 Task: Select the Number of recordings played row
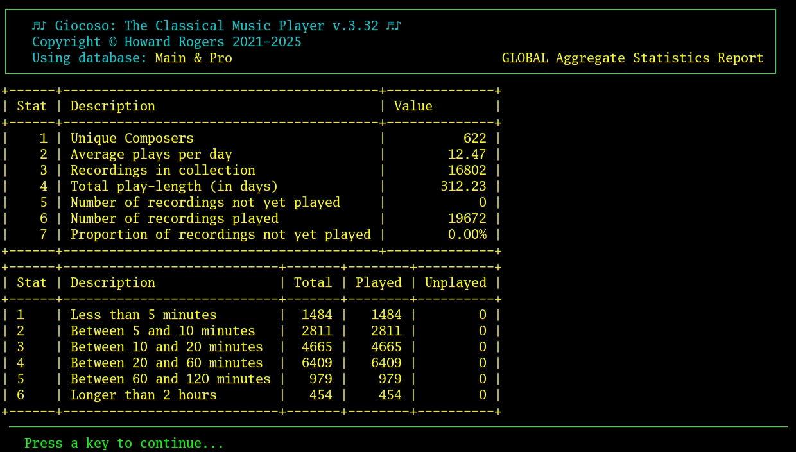point(175,218)
